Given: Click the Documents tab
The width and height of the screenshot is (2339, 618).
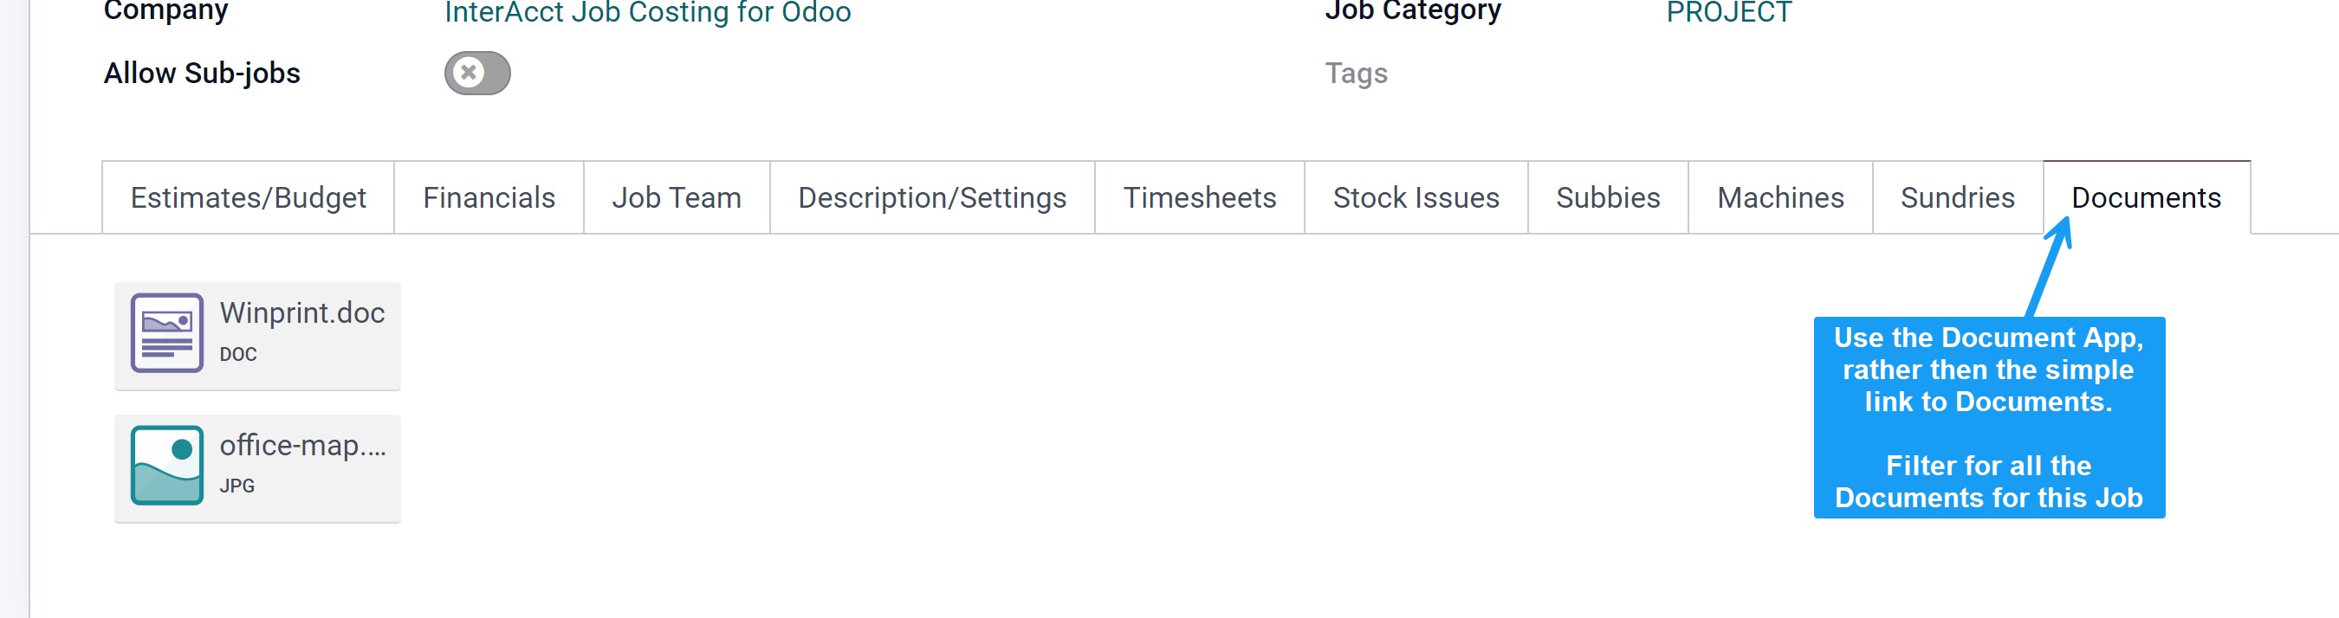Looking at the screenshot, I should pos(2146,198).
